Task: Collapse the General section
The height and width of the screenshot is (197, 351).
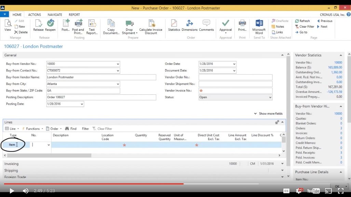Action: 282,55
